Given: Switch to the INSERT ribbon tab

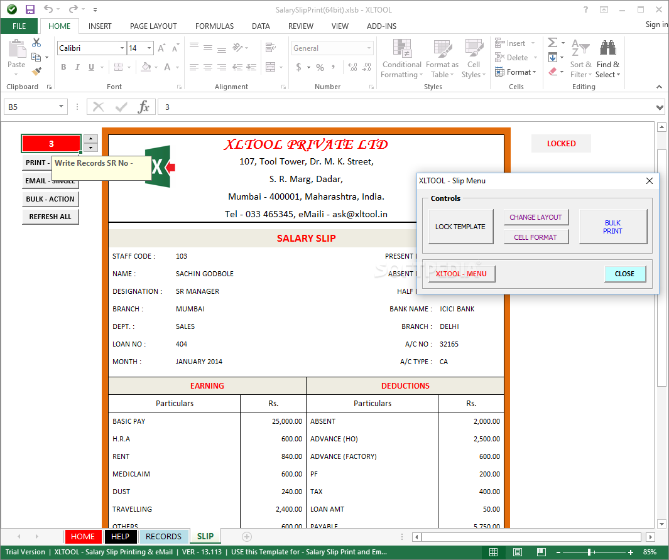Looking at the screenshot, I should coord(100,26).
